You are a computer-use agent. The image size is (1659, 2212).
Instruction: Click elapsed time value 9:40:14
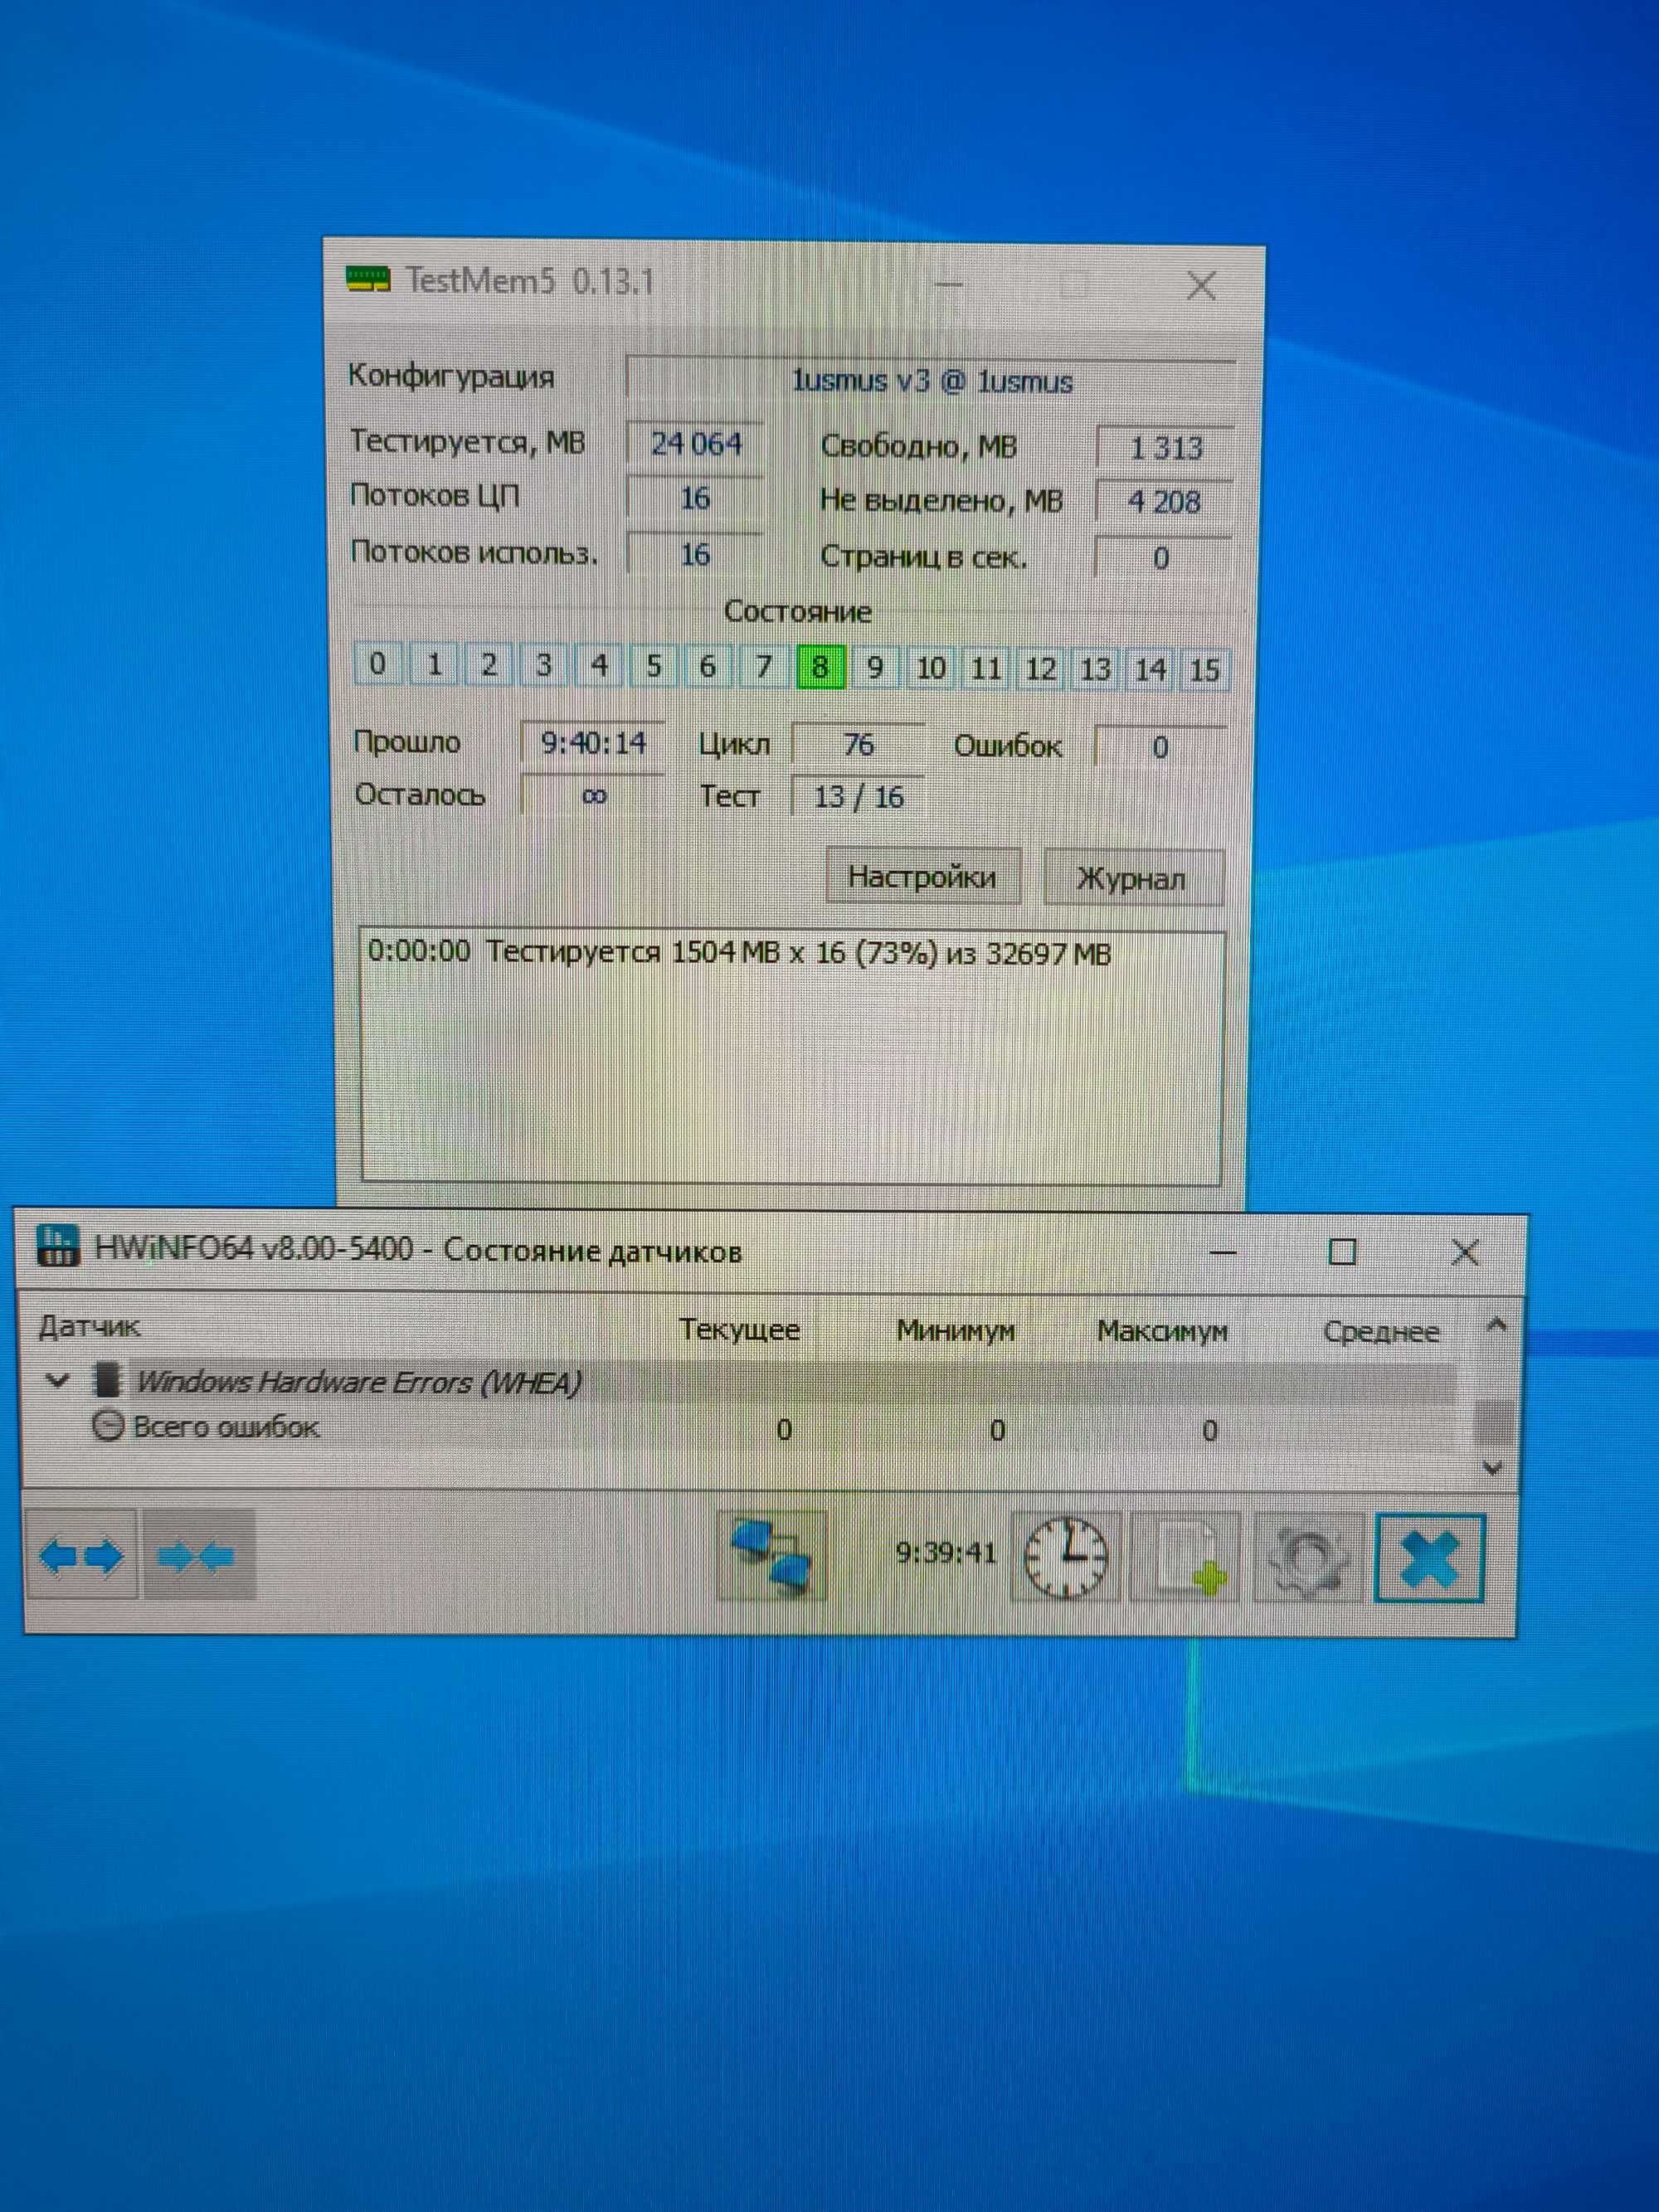click(x=593, y=743)
